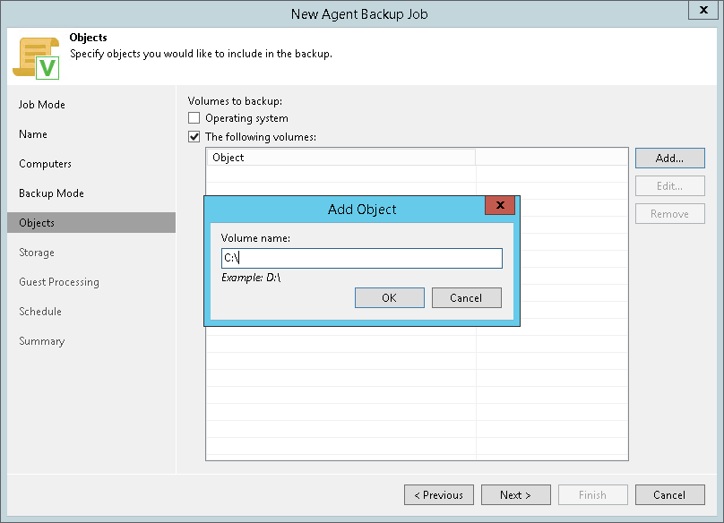Switch to the Computers step
The image size is (724, 523).
pyautogui.click(x=45, y=164)
